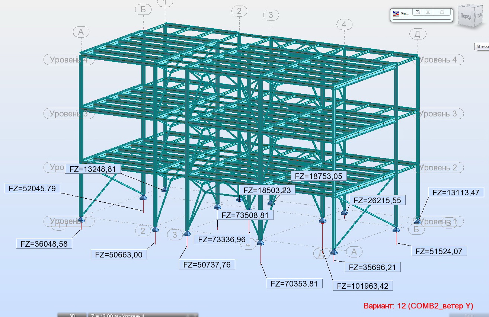The height and width of the screenshot is (317, 489).
Task: Click the Уровень 4 level label beside axis Д column
Action: [x=438, y=60]
